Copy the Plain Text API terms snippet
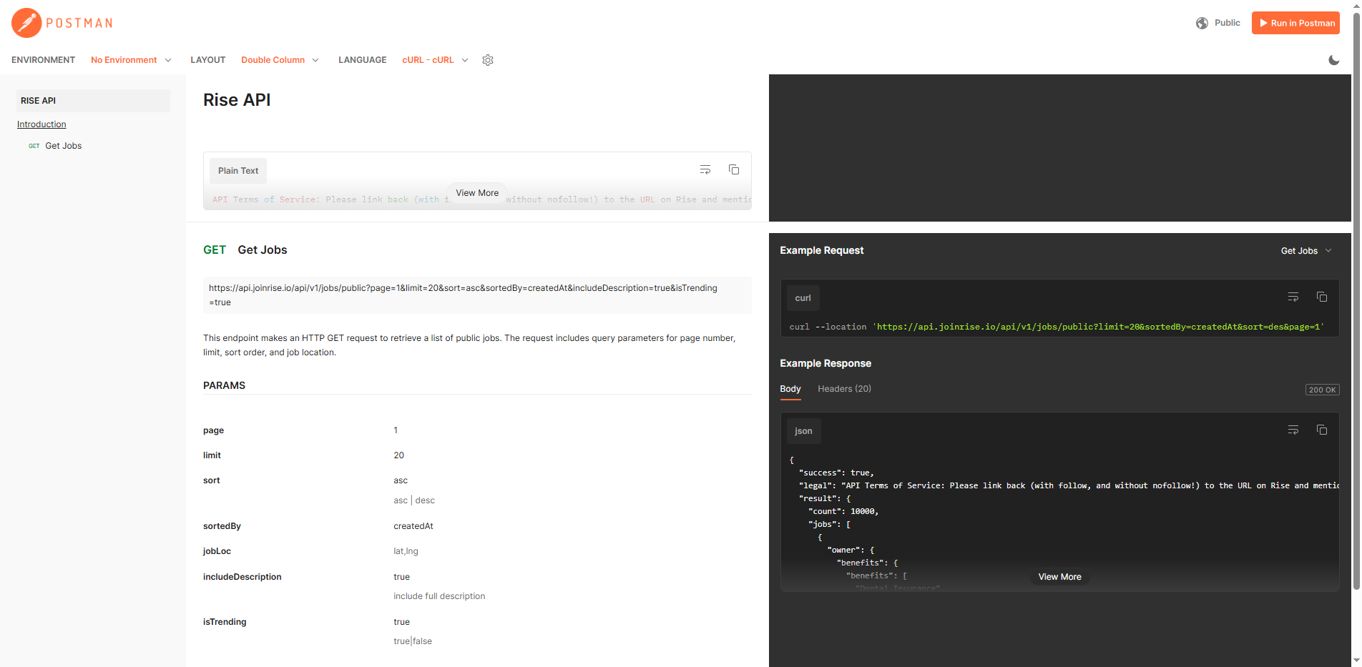This screenshot has height=667, width=1362. tap(733, 169)
